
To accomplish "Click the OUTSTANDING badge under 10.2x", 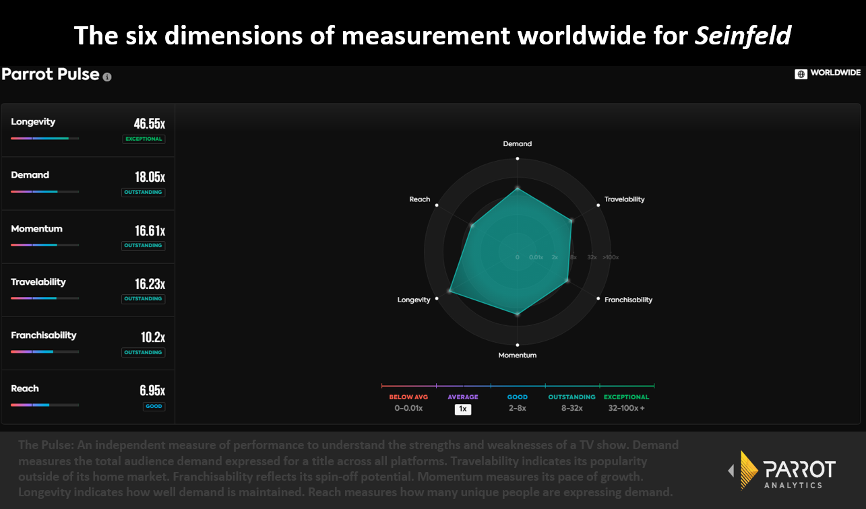I will (x=144, y=353).
